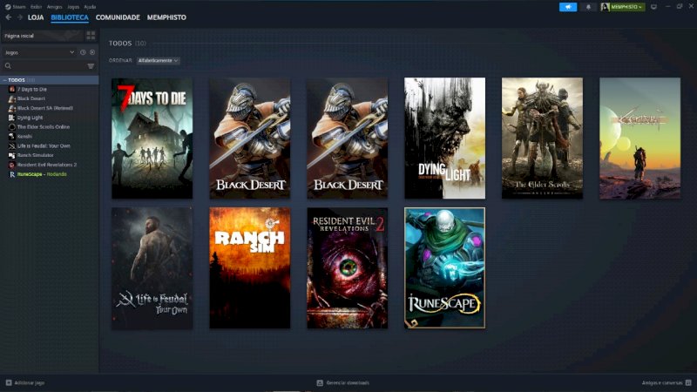Click the Dying Light list icon
697x392 pixels.
[x=12, y=118]
